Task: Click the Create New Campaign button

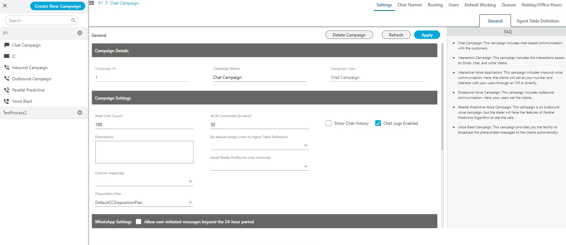Action: 58,6
